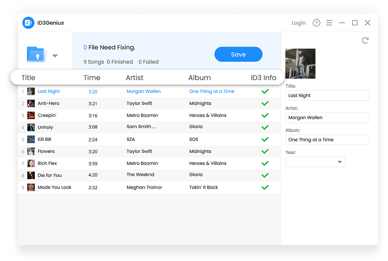The image size is (388, 261).
Task: Click Last Night album thumbnail in list
Action: [x=31, y=91]
